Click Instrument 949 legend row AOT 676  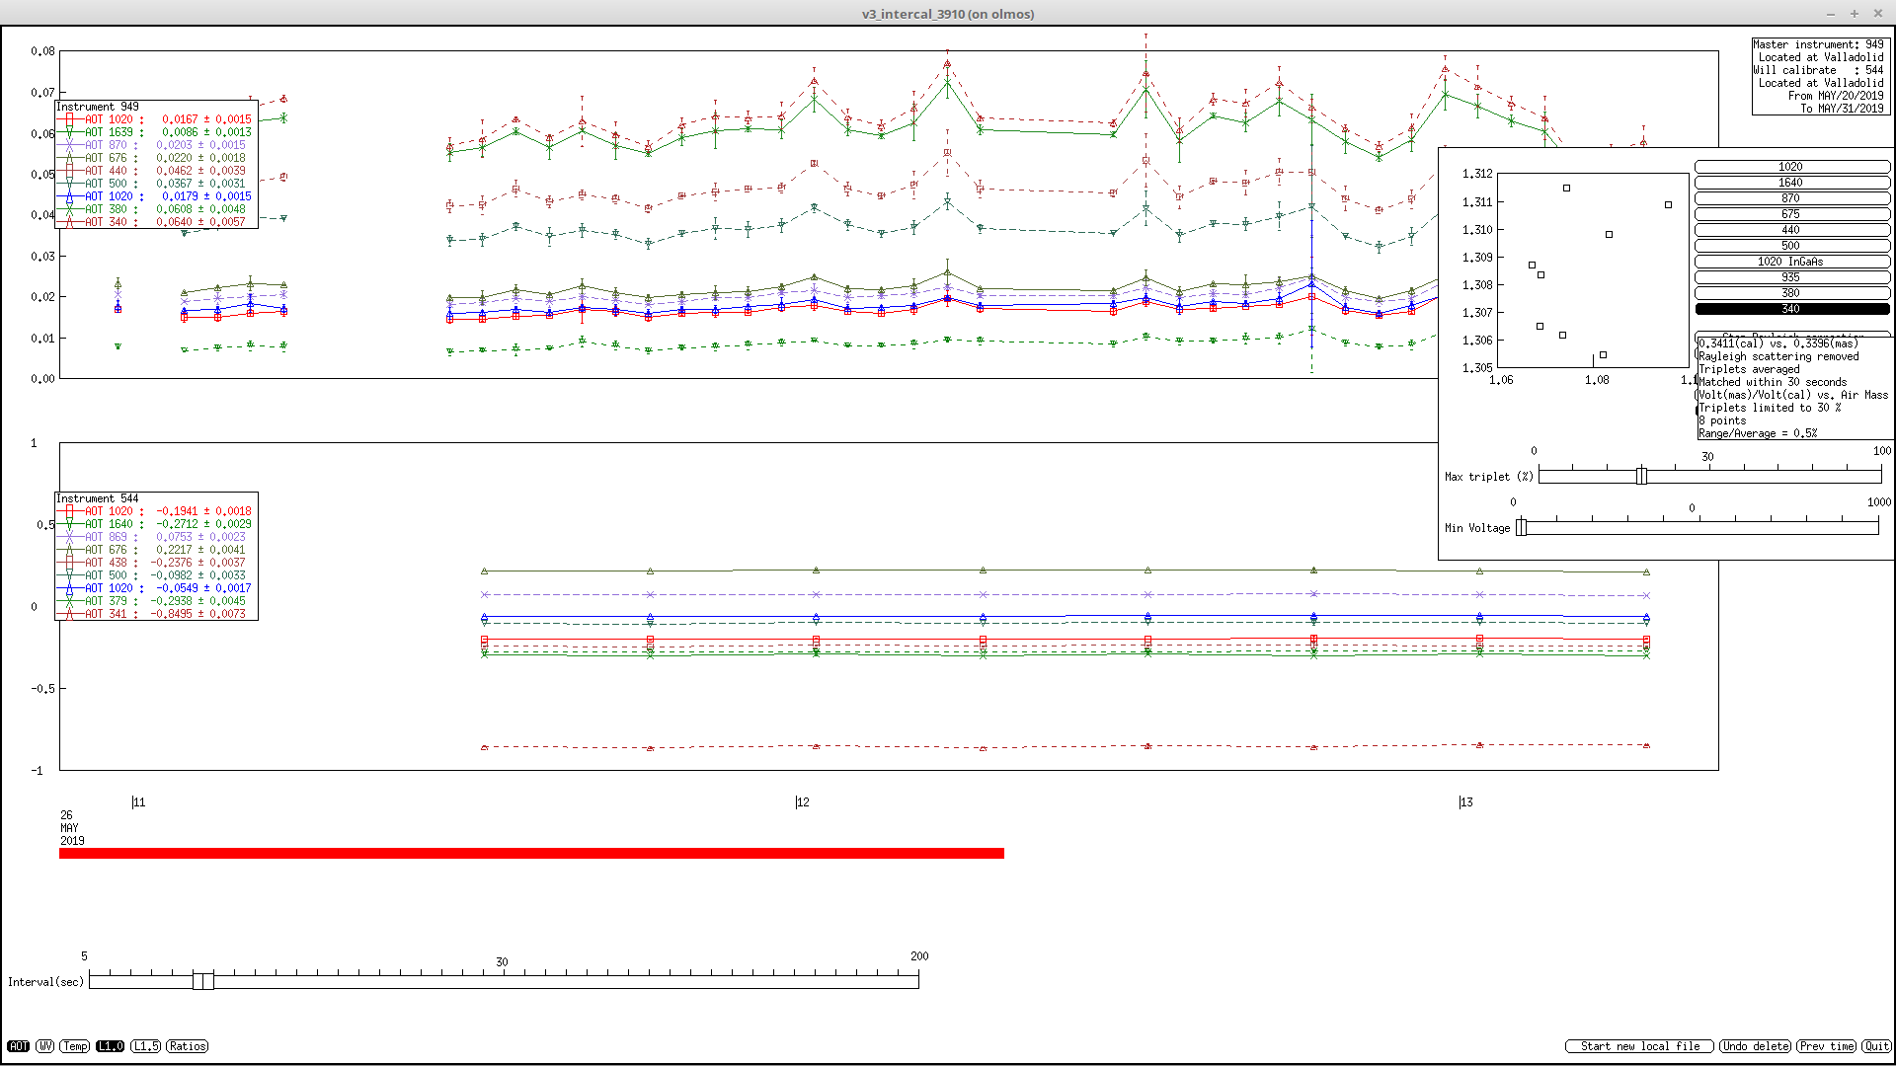(x=156, y=158)
